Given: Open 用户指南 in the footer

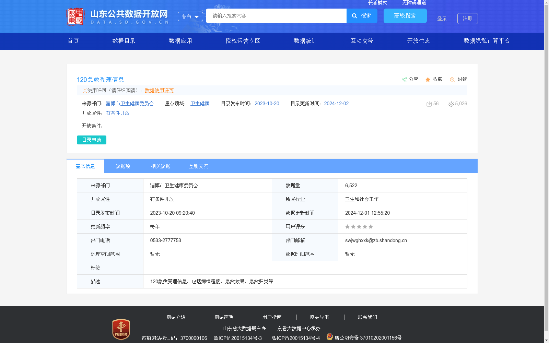Looking at the screenshot, I should (272, 317).
